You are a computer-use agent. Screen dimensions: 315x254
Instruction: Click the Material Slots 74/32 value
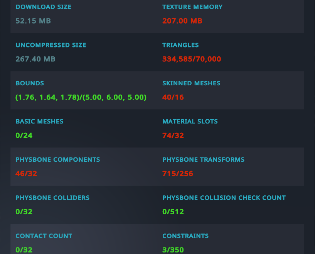pos(173,135)
